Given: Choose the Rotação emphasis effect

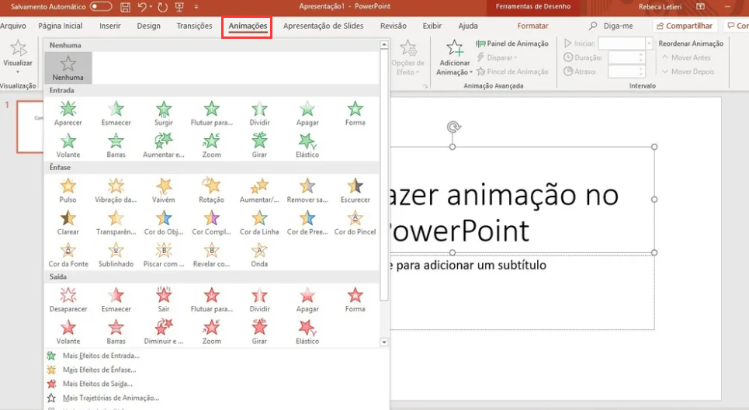Looking at the screenshot, I should tap(211, 191).
